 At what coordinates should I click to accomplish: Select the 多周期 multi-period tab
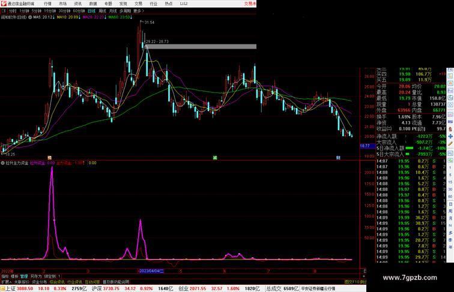(x=125, y=11)
